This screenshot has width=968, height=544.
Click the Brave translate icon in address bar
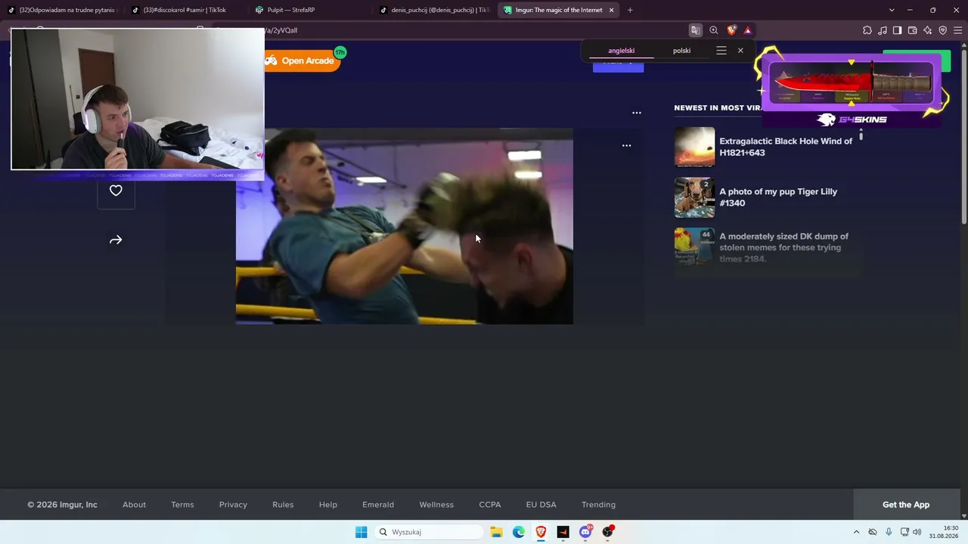695,30
